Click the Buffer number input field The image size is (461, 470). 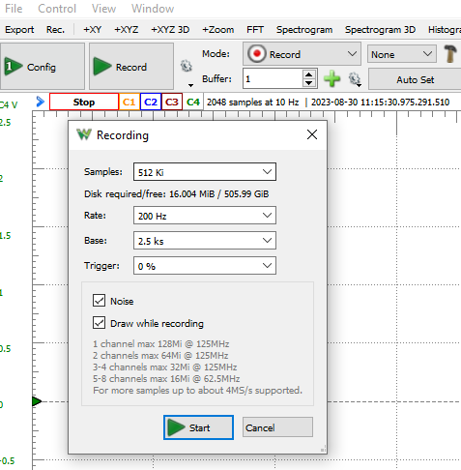click(273, 78)
